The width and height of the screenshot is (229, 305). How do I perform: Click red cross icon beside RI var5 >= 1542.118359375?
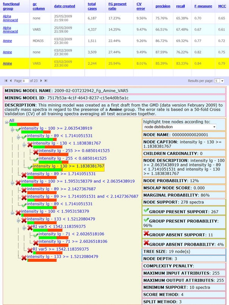click(30, 250)
